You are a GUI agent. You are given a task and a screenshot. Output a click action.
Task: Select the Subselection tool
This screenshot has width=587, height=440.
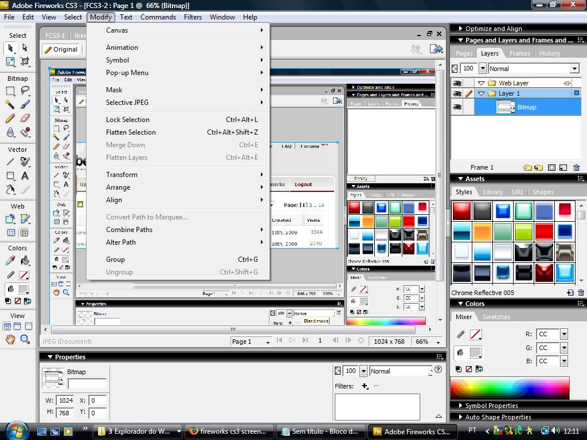coord(25,48)
